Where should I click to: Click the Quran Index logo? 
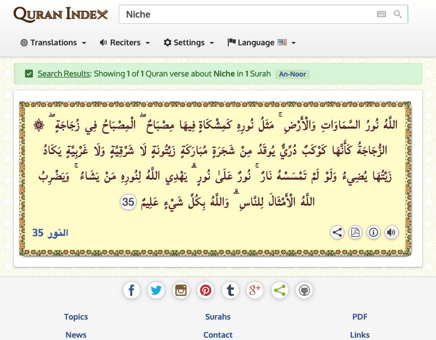point(61,15)
